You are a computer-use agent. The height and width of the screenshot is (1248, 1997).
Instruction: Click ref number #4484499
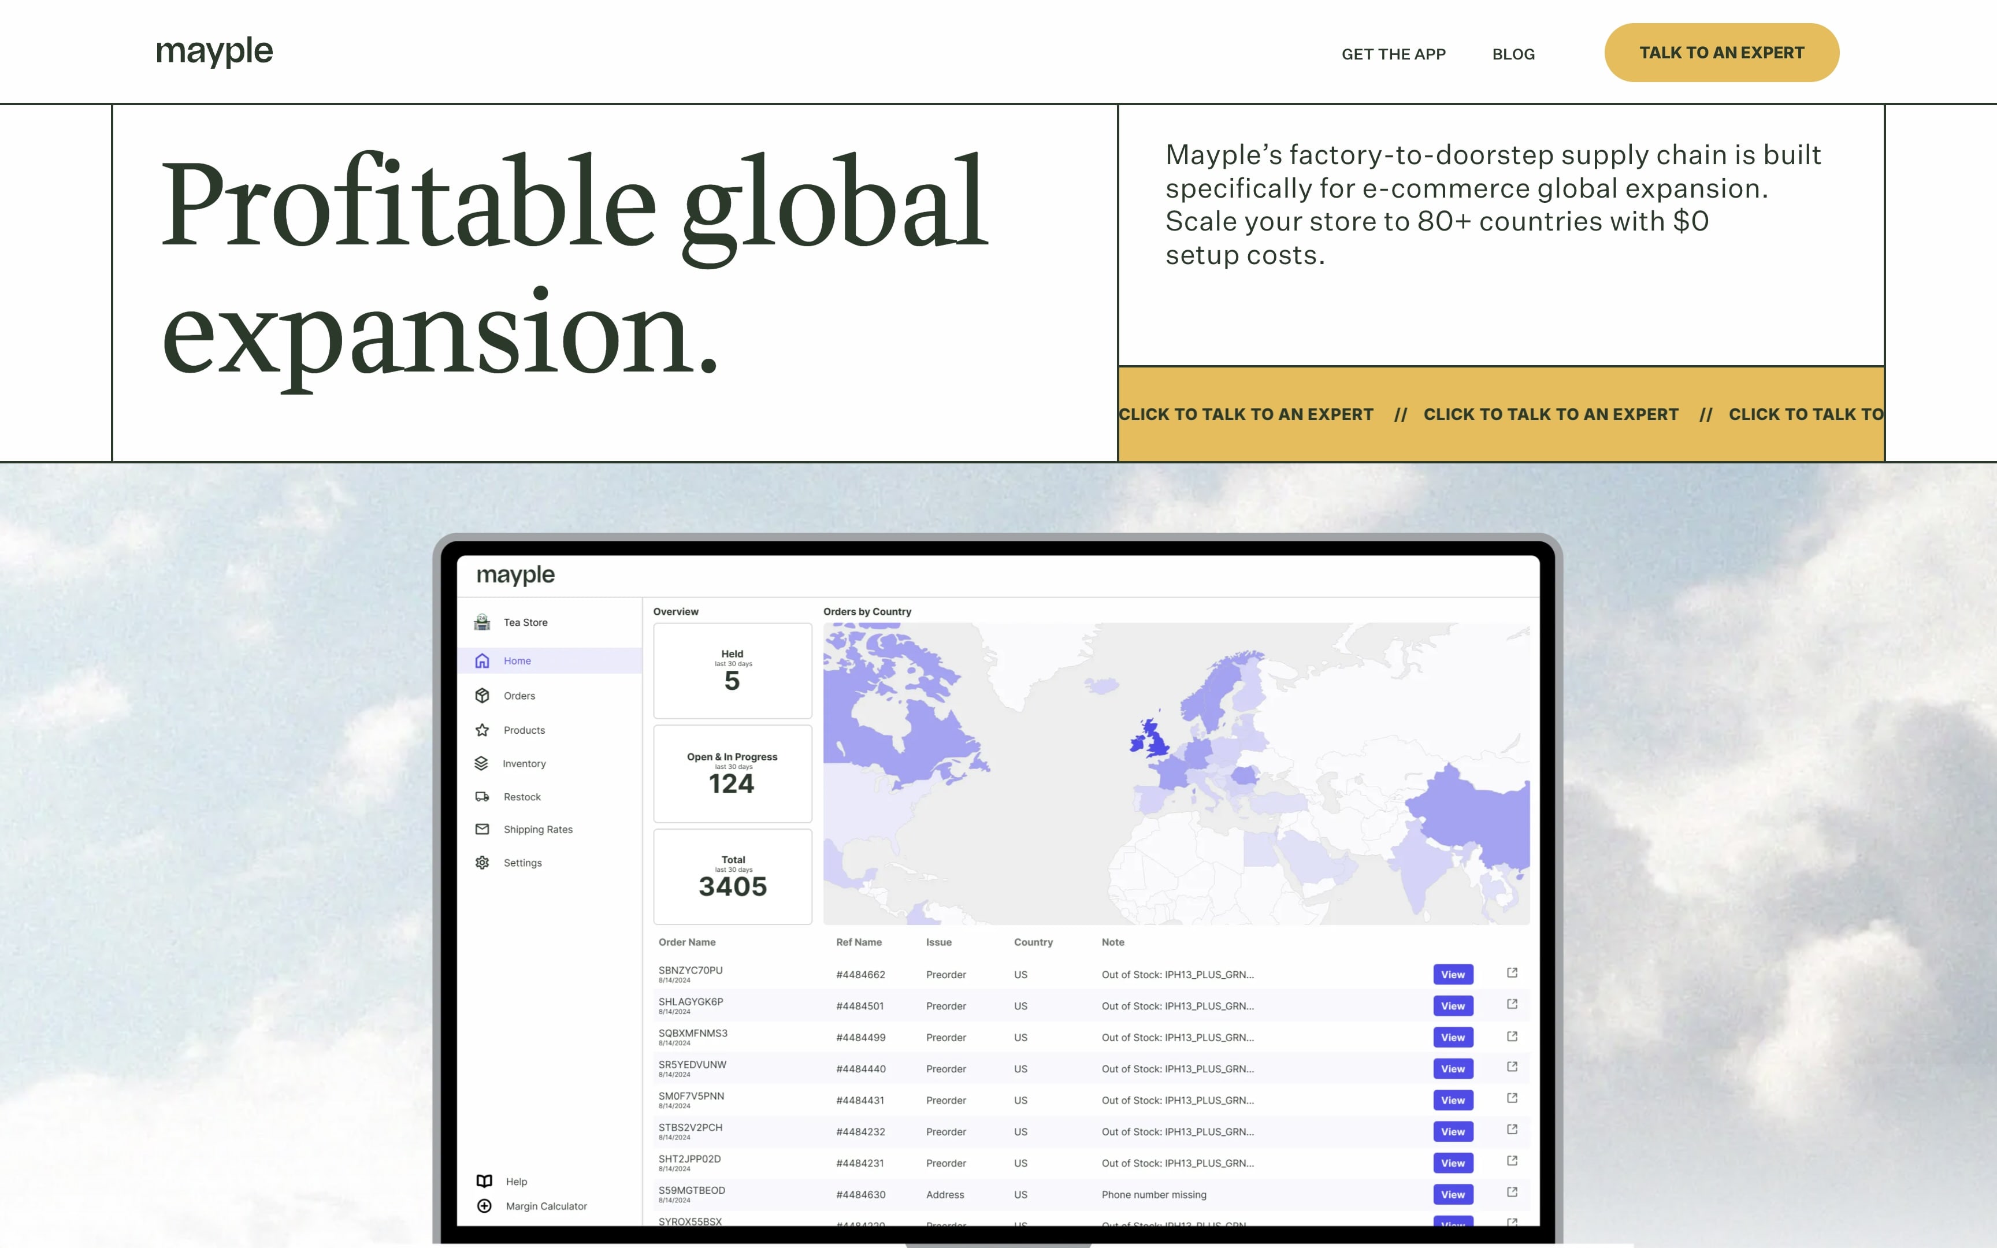click(861, 1038)
